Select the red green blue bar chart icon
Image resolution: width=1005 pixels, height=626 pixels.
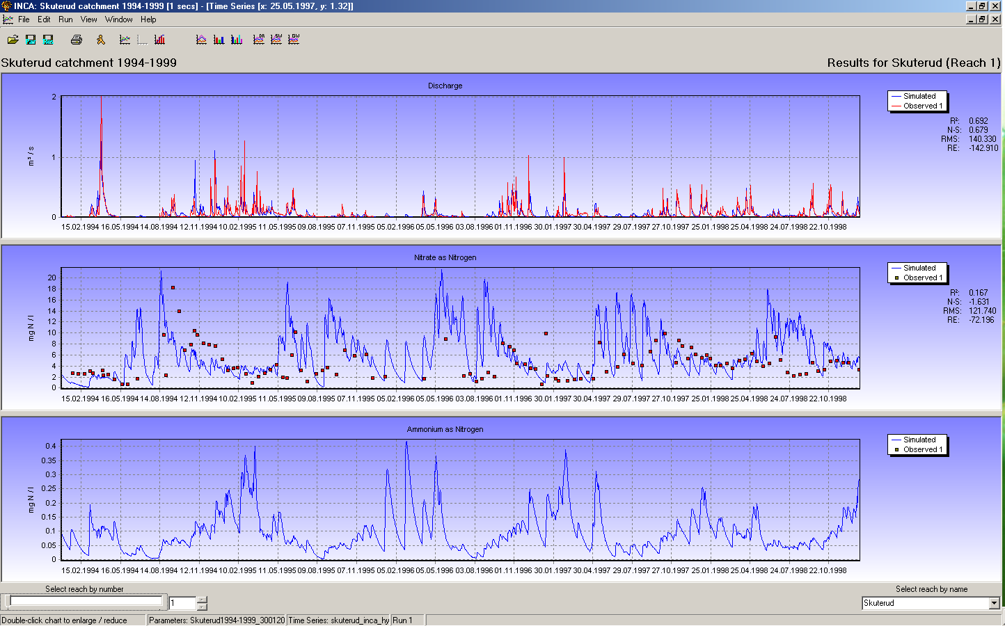coord(219,40)
